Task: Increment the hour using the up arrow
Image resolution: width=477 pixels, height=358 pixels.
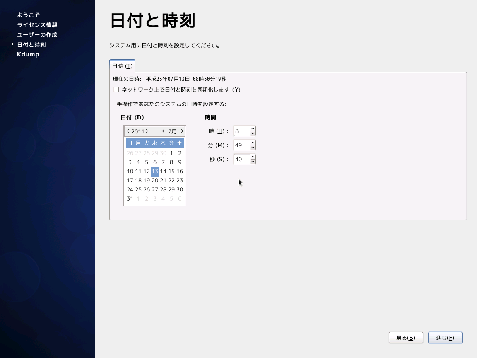Action: pyautogui.click(x=253, y=129)
